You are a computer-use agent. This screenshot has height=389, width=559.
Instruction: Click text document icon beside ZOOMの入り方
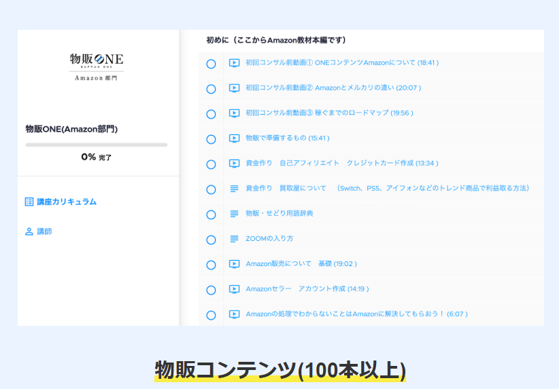point(234,239)
